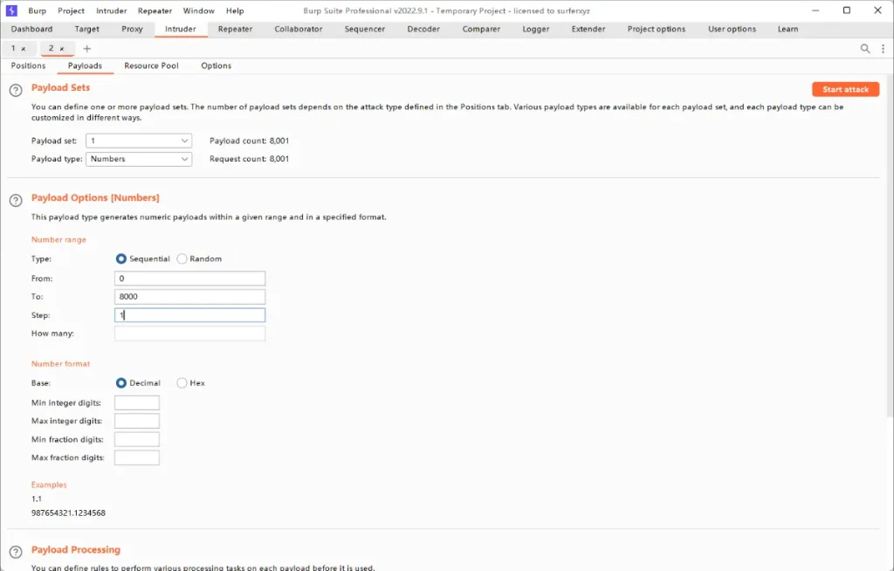894x571 pixels.
Task: Click the search magnifier icon
Action: 865,49
